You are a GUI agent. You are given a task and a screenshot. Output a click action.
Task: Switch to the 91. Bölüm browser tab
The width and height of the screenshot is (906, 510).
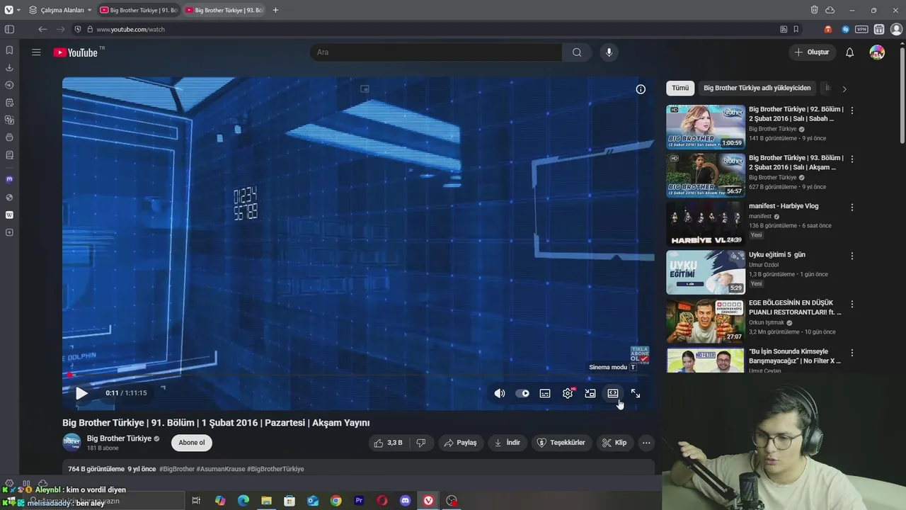pyautogui.click(x=139, y=10)
